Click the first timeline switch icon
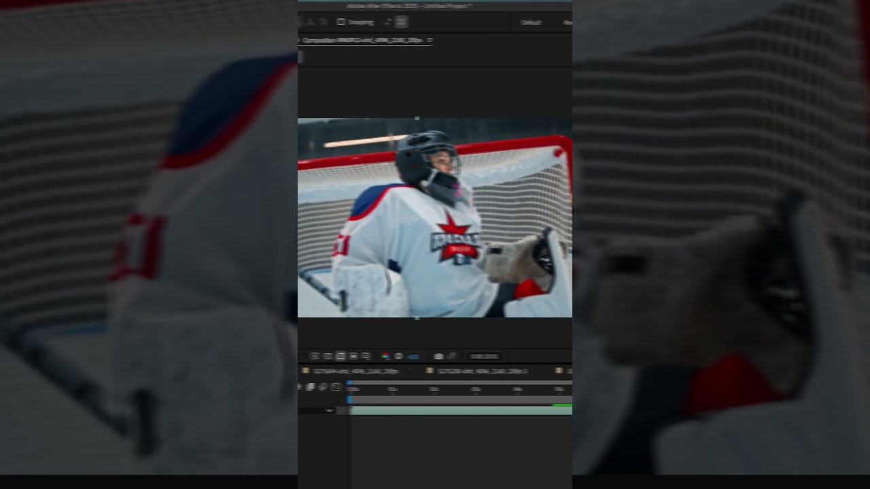The width and height of the screenshot is (870, 489). [311, 386]
